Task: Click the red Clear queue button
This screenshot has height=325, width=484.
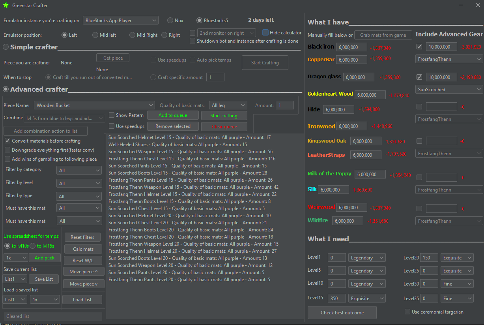Action: coord(224,126)
